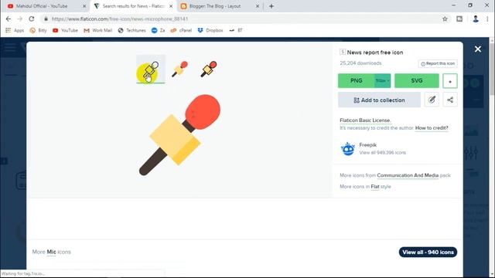Click Report this icon
Viewport: 495px width, 278px height.
click(x=438, y=63)
